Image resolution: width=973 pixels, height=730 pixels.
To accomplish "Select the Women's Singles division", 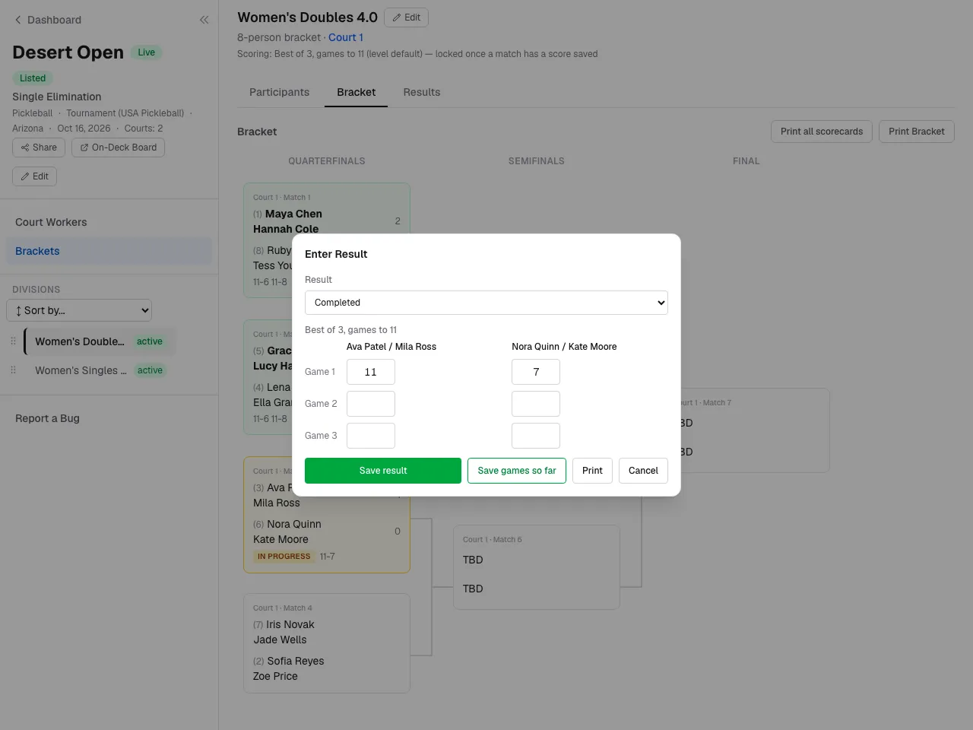I will 100,370.
